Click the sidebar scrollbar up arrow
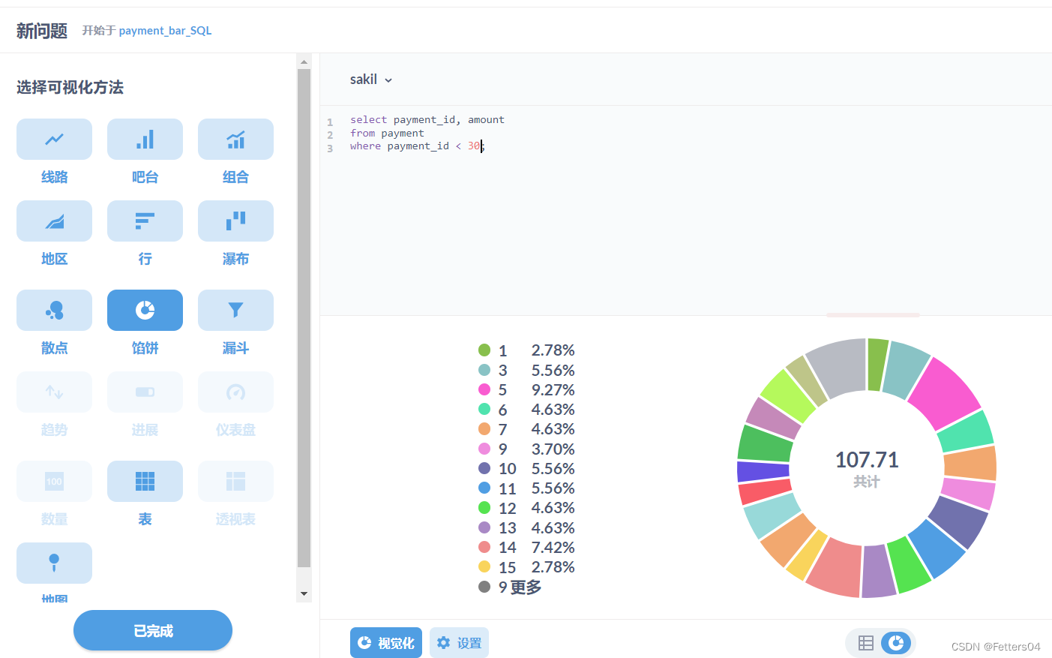Screen dimensions: 1052x658 tap(304, 62)
